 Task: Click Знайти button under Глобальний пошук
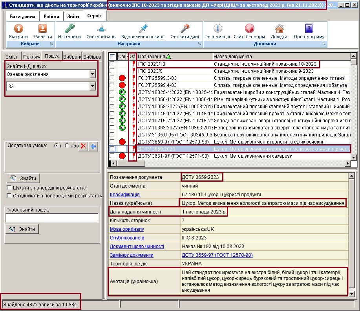click(22, 229)
